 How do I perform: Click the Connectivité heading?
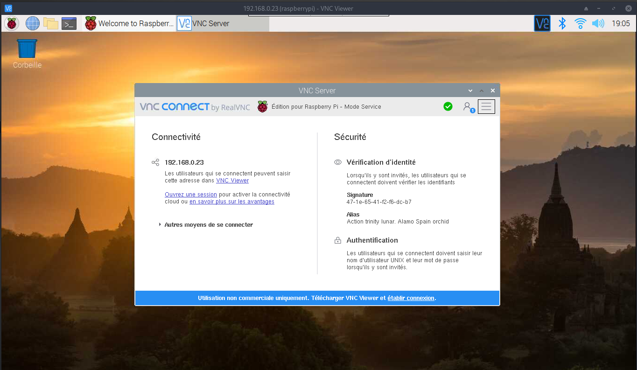176,137
